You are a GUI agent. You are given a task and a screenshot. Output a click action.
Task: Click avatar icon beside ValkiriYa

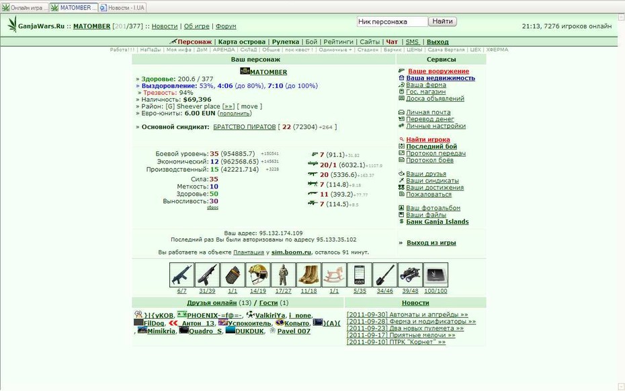coord(250,315)
